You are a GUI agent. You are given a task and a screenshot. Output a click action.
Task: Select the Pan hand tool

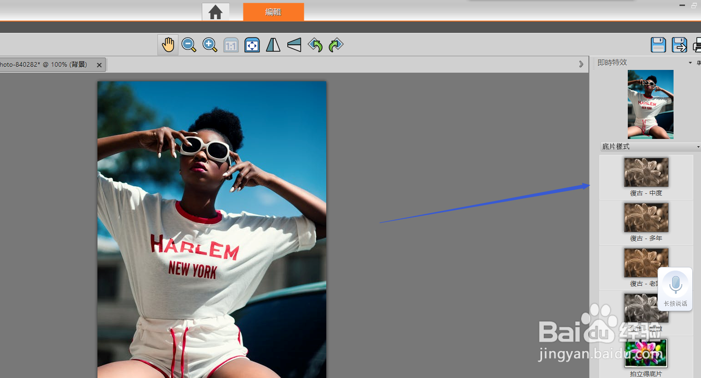[168, 45]
